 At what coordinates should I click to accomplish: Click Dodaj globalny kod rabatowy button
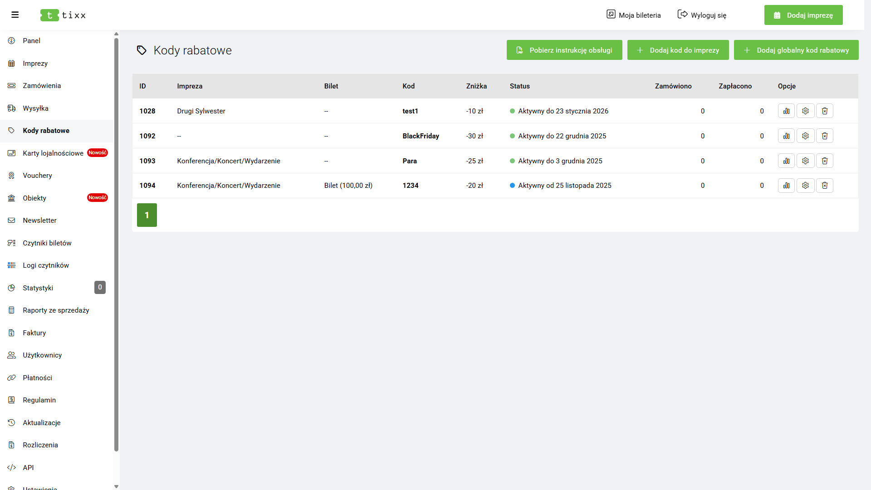pyautogui.click(x=796, y=50)
